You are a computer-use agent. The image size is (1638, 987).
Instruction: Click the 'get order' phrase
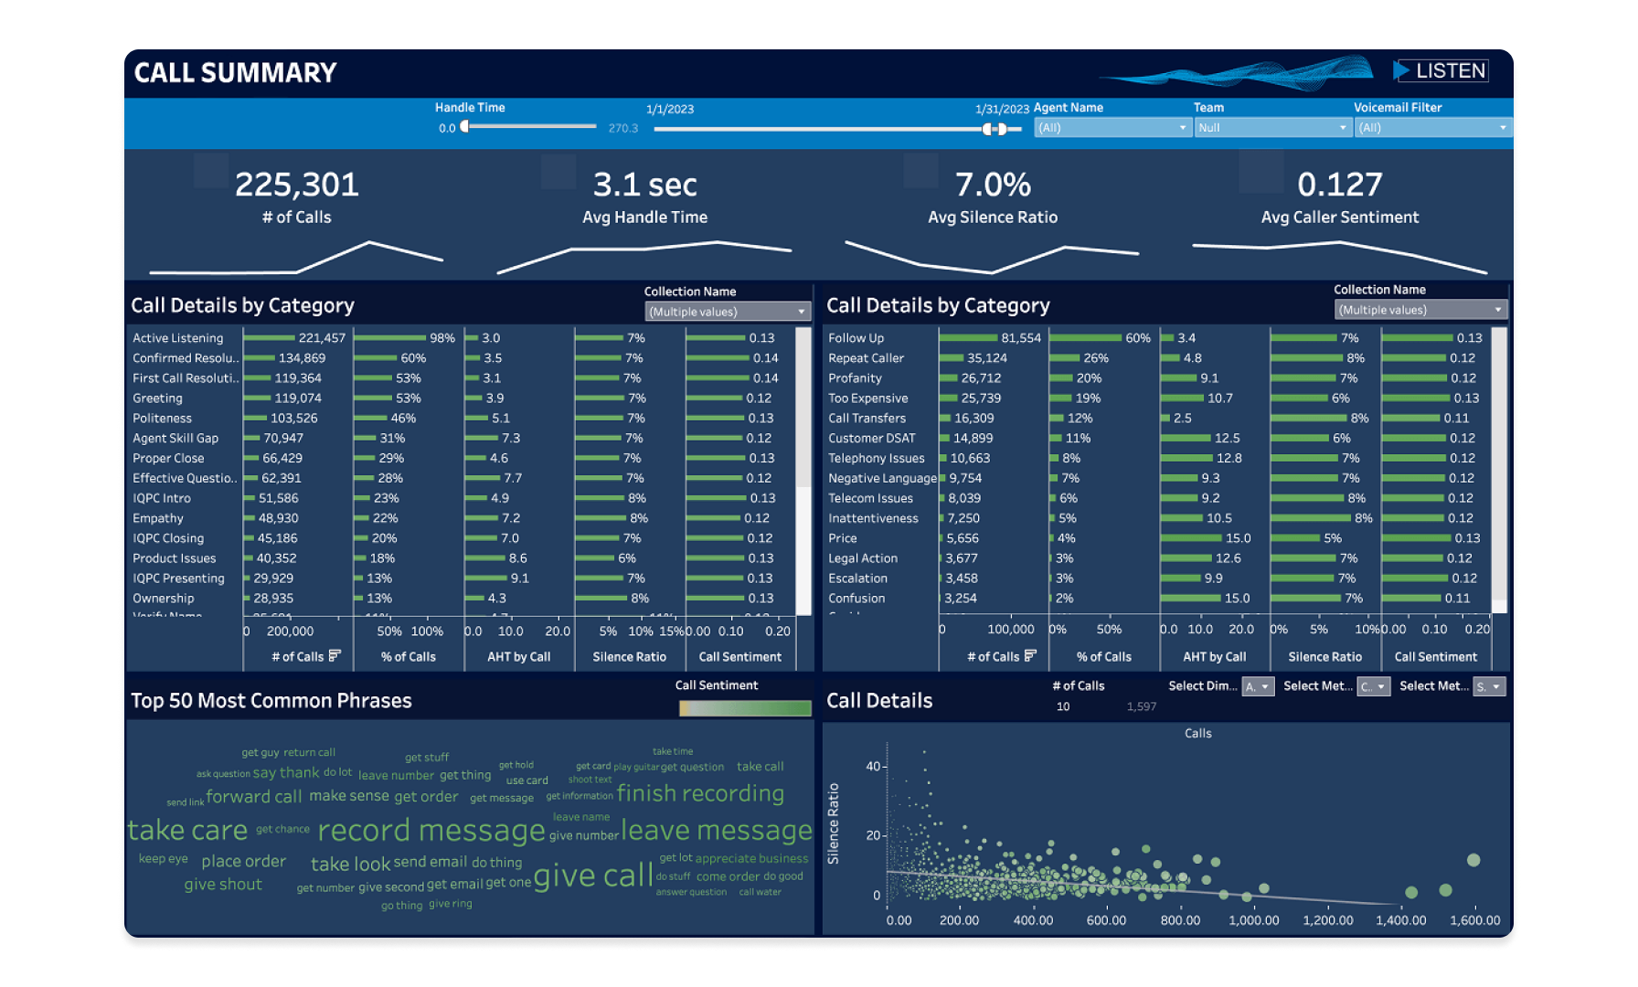pos(427,797)
